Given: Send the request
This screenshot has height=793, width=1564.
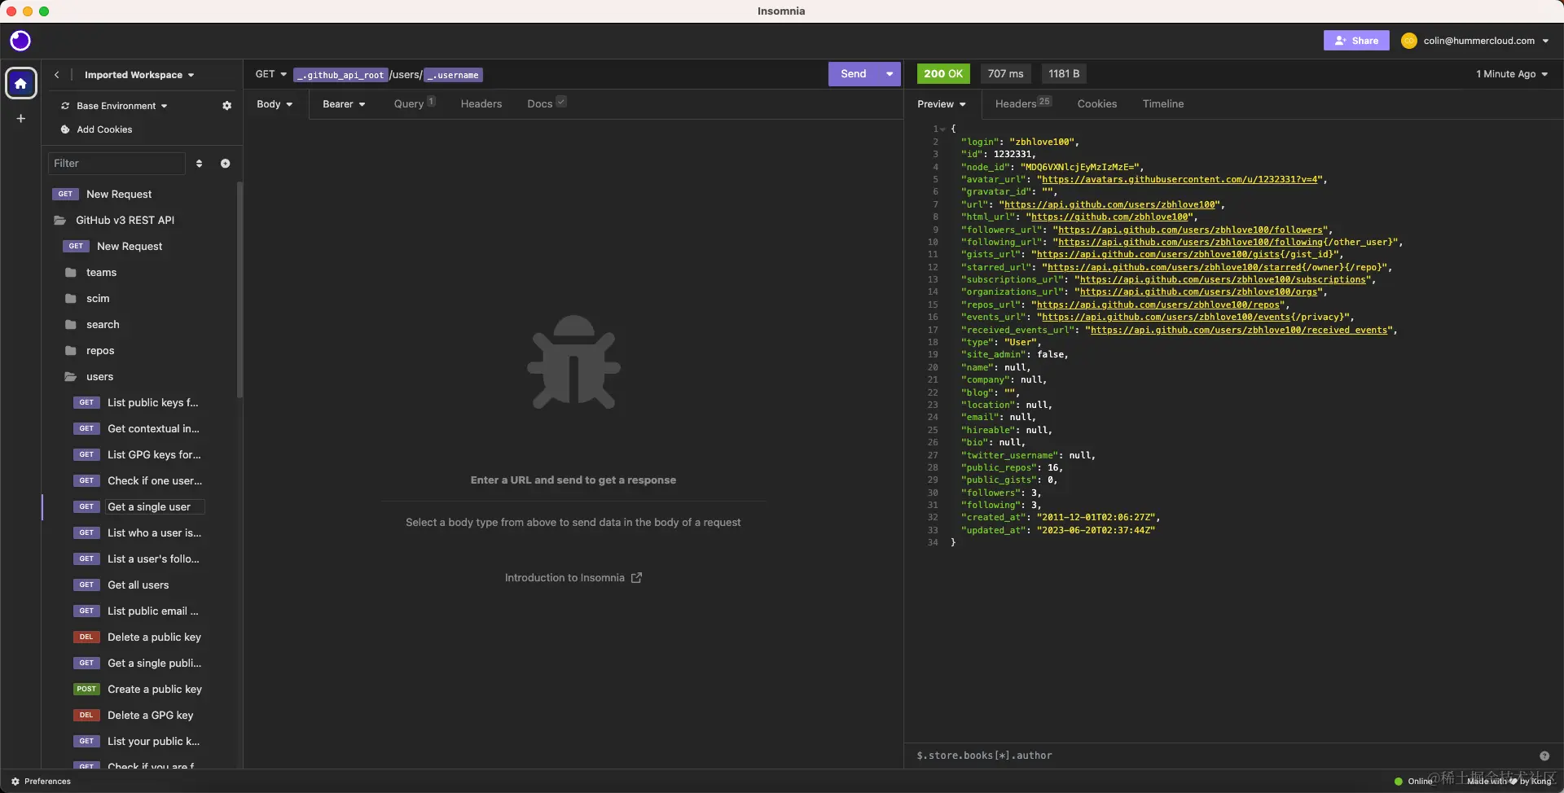Looking at the screenshot, I should [854, 74].
